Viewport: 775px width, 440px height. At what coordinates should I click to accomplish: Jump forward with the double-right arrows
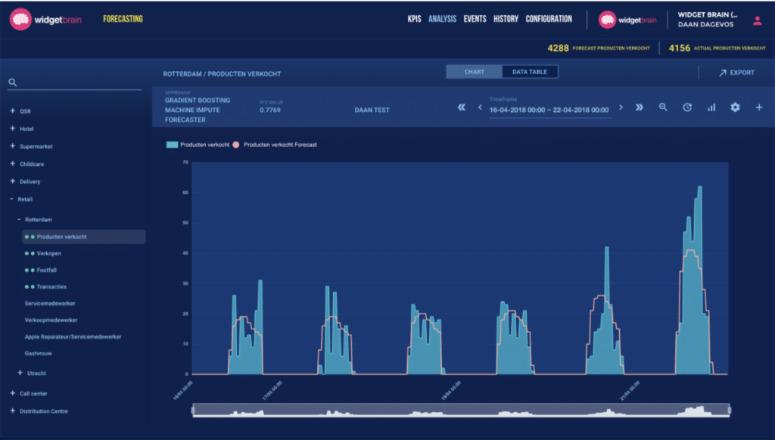[639, 108]
